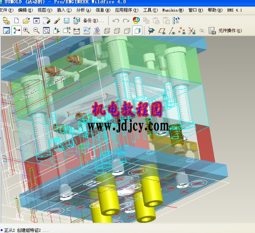This screenshot has height=233, width=255.
Task: Click the repaint screen icon
Action: coord(6,31)
